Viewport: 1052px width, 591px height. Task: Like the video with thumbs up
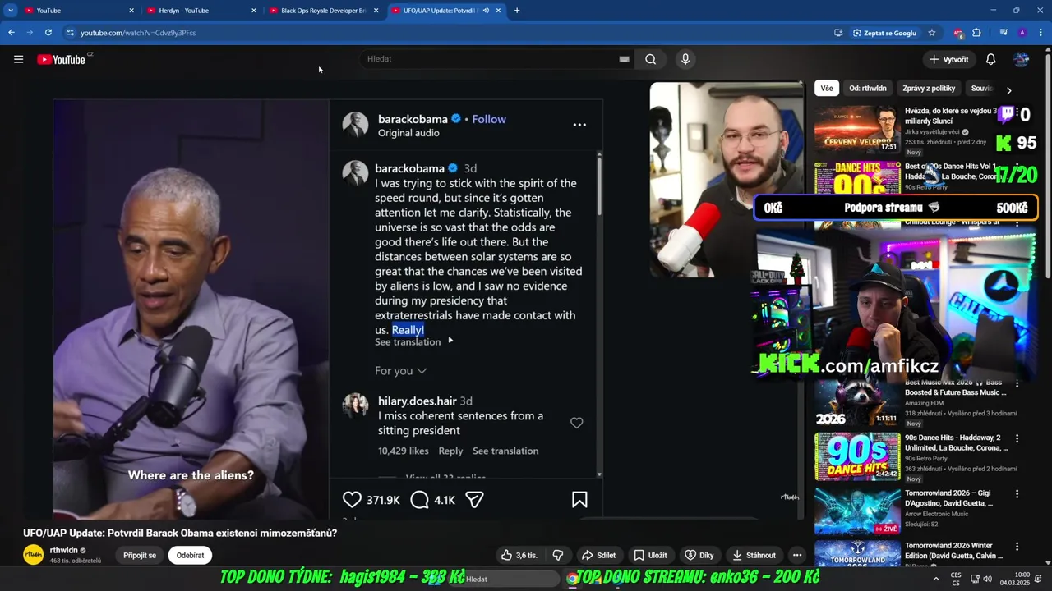[x=519, y=555]
